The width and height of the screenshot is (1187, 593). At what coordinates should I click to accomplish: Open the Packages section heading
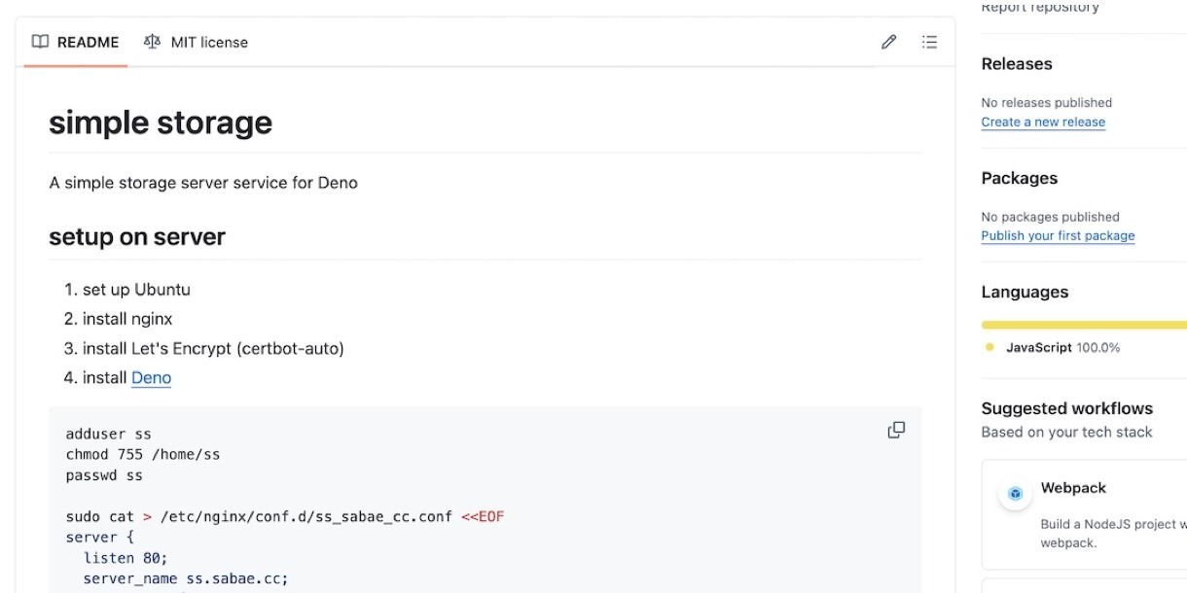[1019, 179]
